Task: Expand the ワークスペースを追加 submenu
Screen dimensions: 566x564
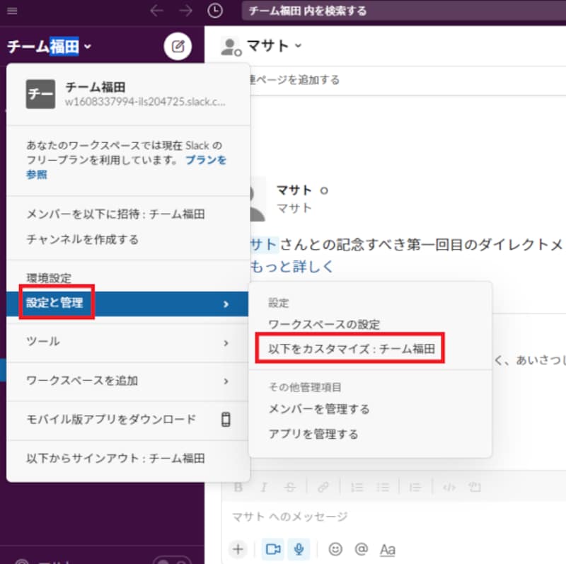Action: [127, 381]
